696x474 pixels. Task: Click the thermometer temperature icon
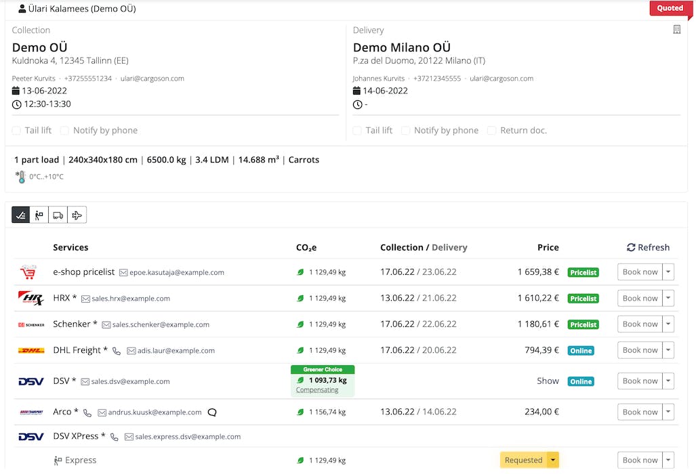[20, 177]
